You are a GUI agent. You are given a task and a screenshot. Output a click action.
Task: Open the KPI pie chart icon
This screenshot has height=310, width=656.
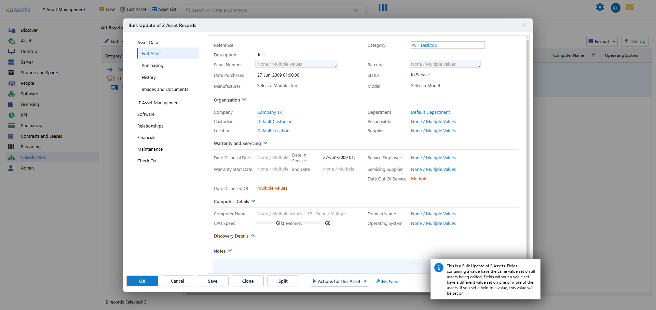[12, 115]
